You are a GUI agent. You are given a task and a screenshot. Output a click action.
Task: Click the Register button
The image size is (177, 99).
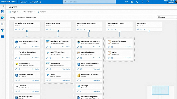click(13, 12)
